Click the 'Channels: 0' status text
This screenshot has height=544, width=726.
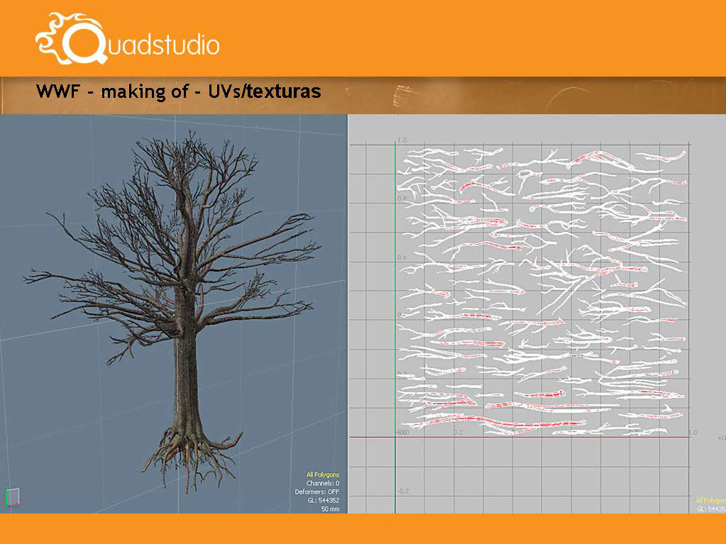coord(323,483)
